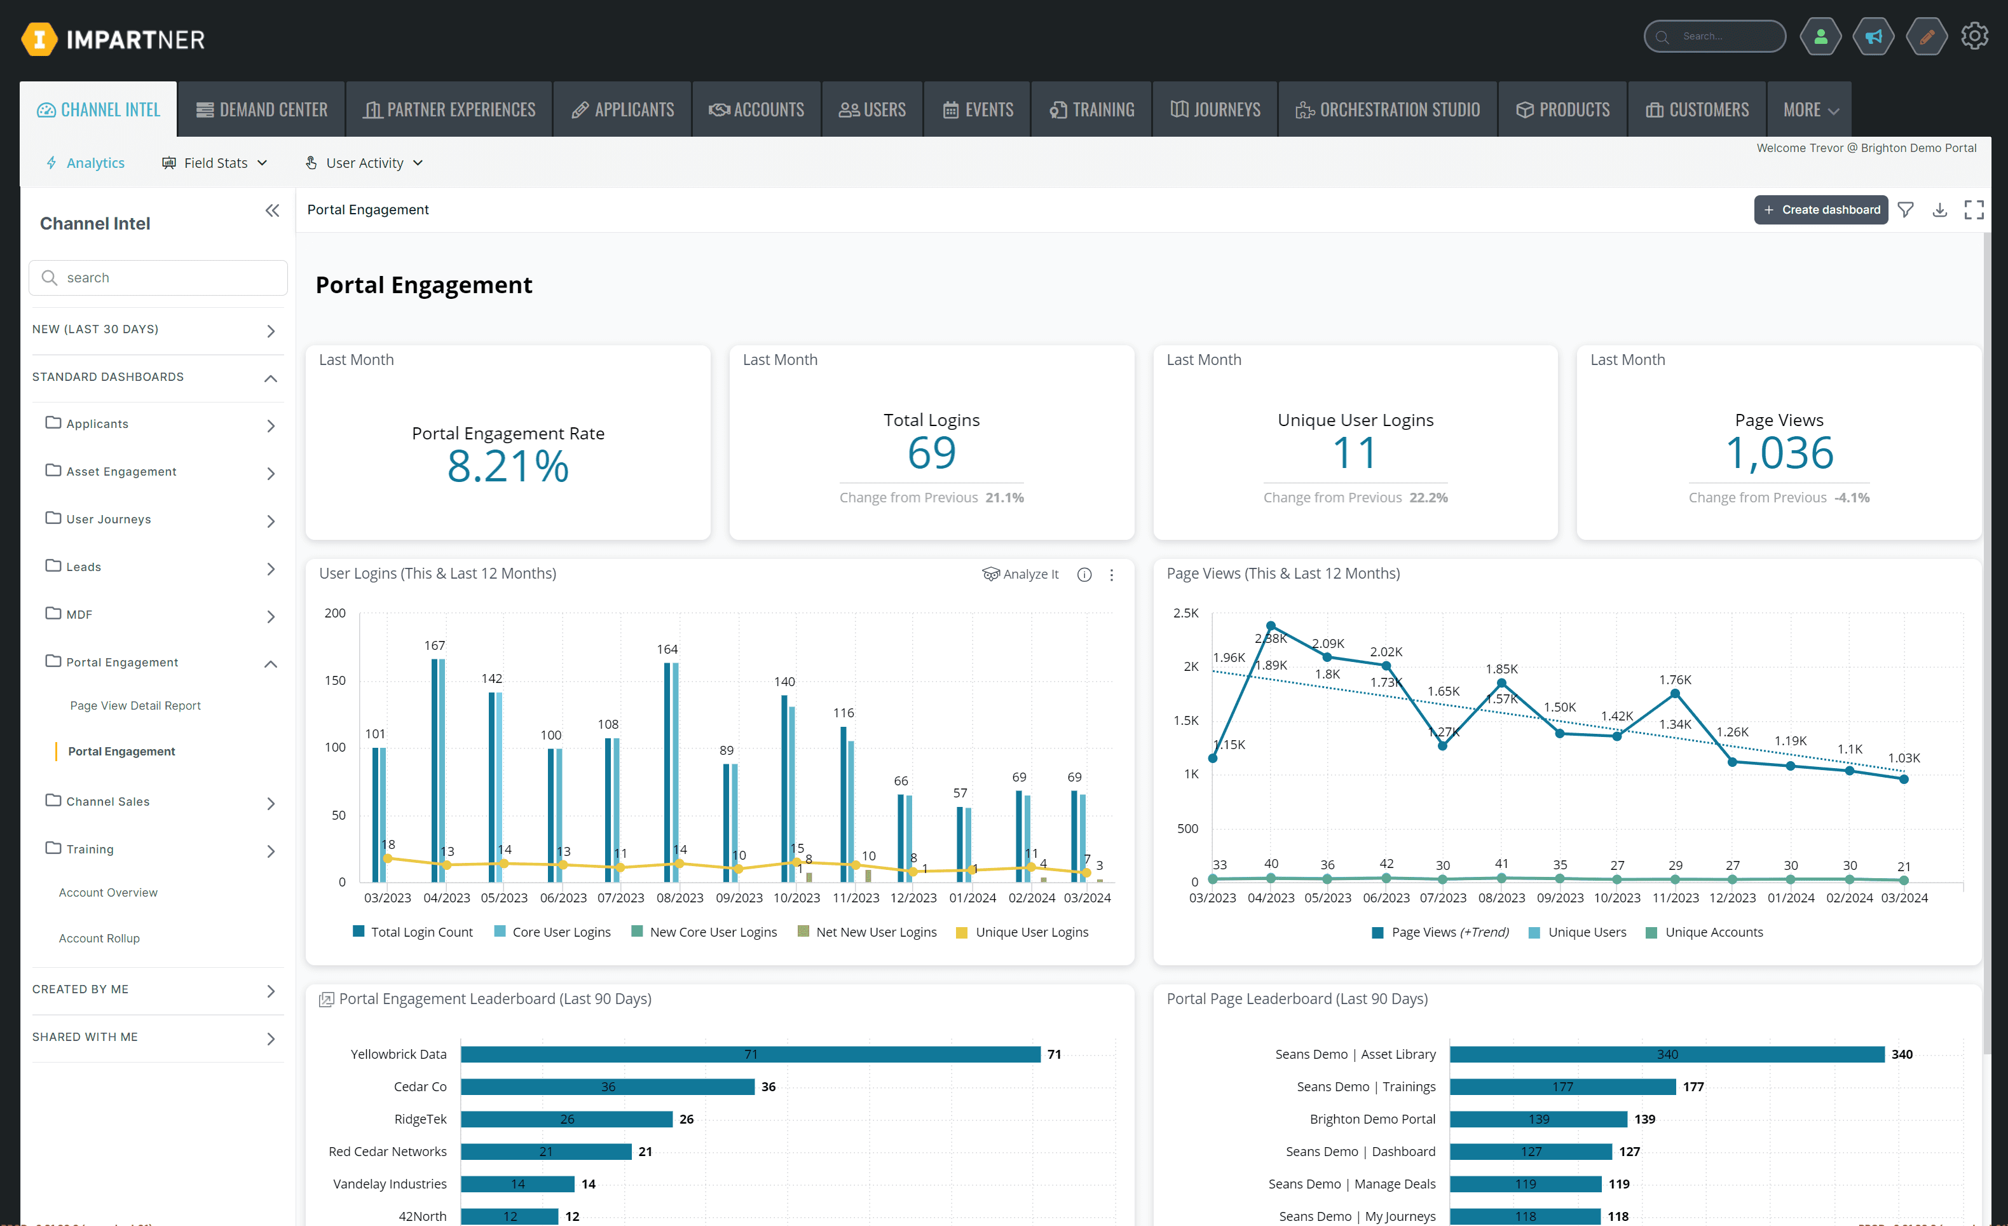The width and height of the screenshot is (2008, 1226).
Task: Toggle Unique User Logins legend series
Action: [x=1022, y=932]
